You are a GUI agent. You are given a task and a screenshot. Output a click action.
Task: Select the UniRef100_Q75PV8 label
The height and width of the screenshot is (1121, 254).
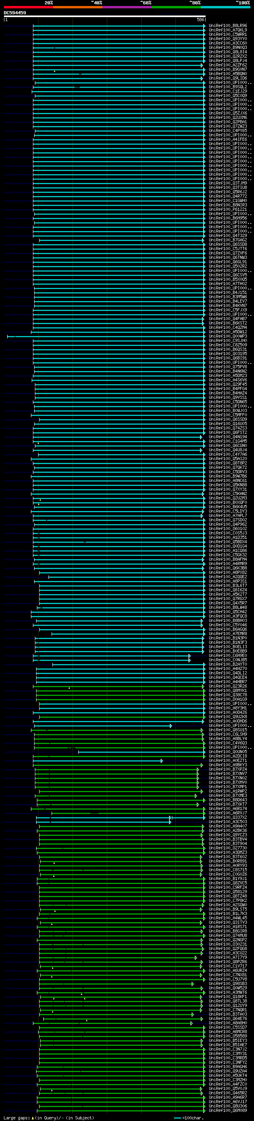pos(228,367)
